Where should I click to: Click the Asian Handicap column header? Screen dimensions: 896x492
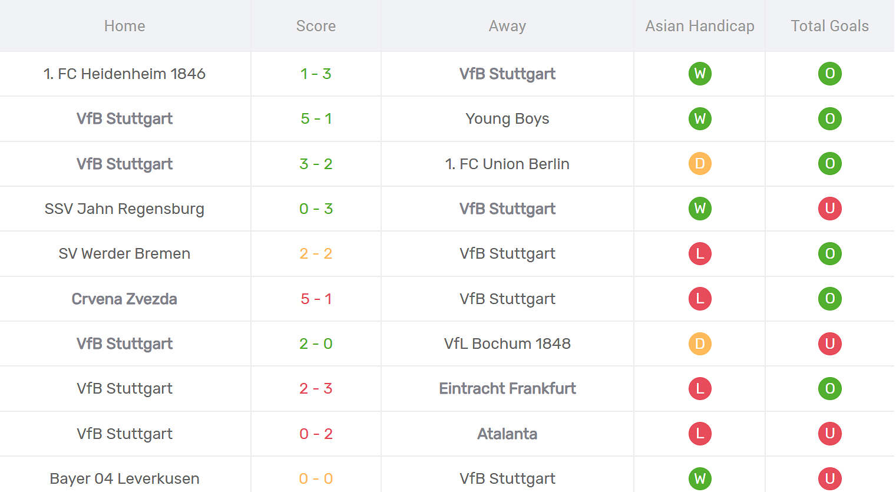click(x=700, y=26)
